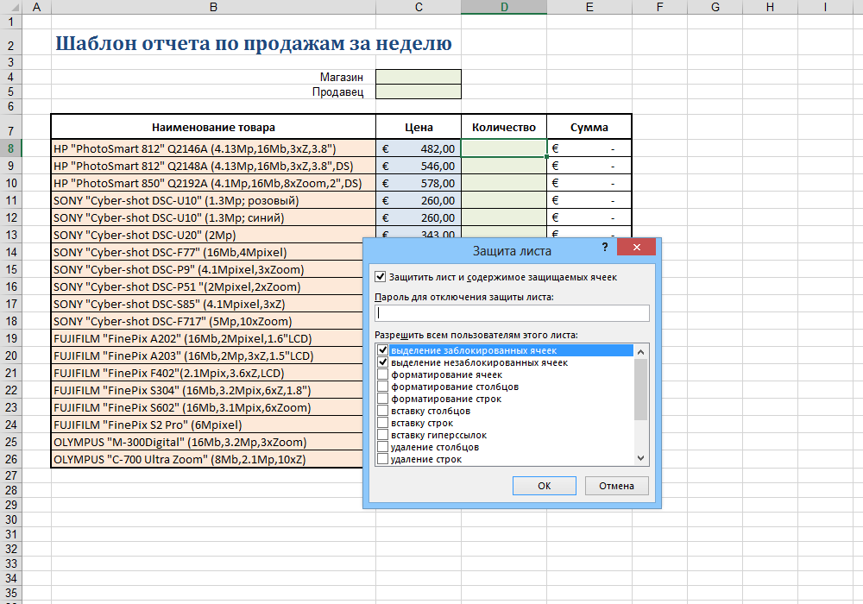Uncheck 'выделение заблокированных ячеек' option

[x=383, y=350]
